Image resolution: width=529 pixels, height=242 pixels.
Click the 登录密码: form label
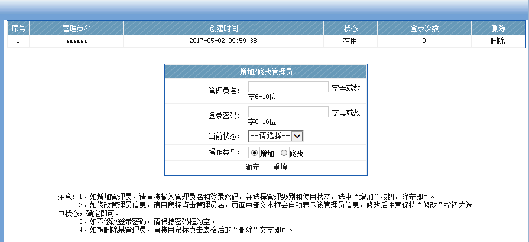coord(225,115)
